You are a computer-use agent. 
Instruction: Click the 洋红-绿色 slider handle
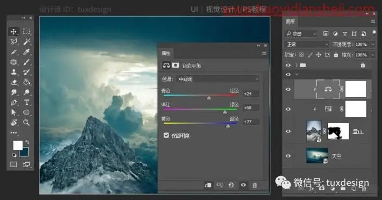[x=225, y=112]
